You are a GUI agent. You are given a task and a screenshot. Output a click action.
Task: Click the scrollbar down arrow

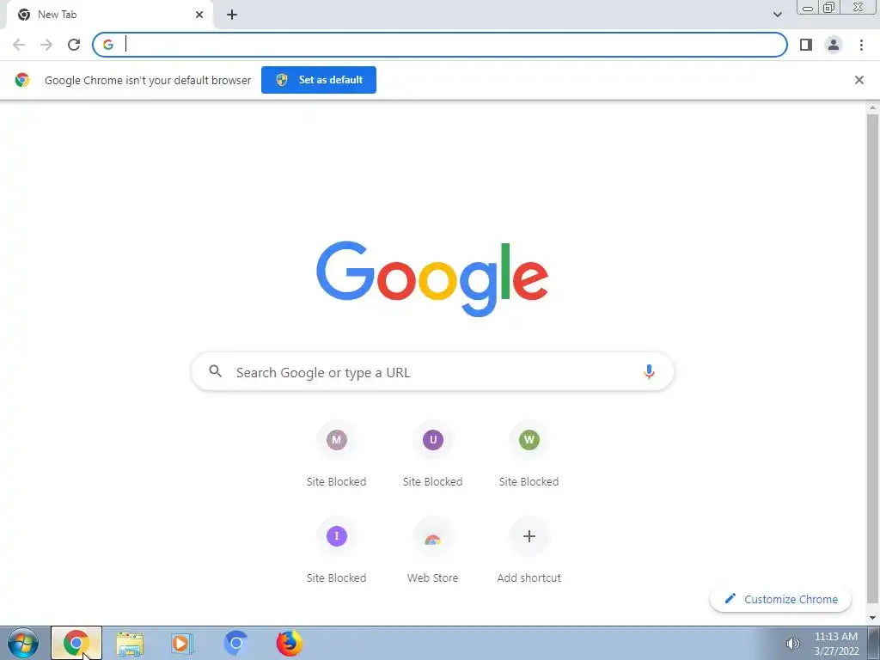click(x=872, y=618)
